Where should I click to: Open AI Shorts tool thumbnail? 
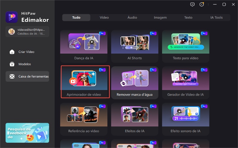[x=135, y=42]
